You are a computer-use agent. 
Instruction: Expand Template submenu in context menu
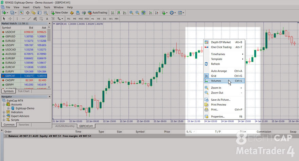coord(224,59)
